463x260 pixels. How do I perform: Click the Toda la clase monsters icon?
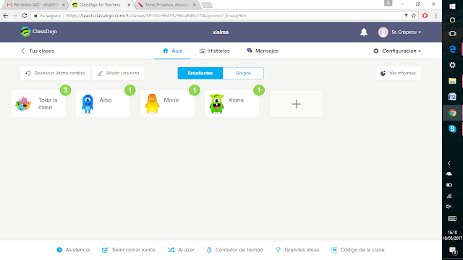point(23,104)
